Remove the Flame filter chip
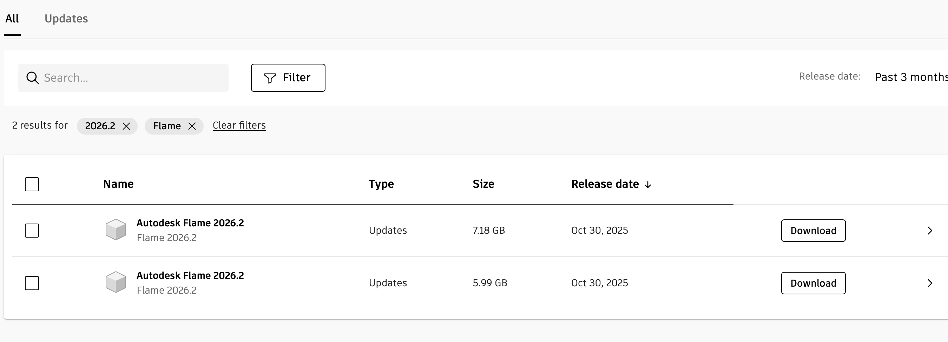The image size is (948, 342). point(192,126)
